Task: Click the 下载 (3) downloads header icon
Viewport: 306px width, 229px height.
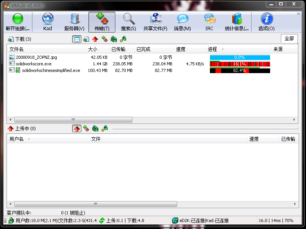Action: pos(11,39)
